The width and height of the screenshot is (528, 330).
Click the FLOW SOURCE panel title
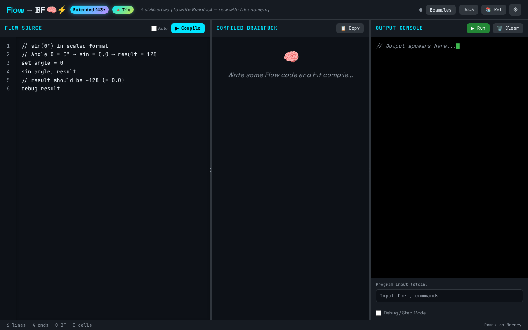(24, 28)
